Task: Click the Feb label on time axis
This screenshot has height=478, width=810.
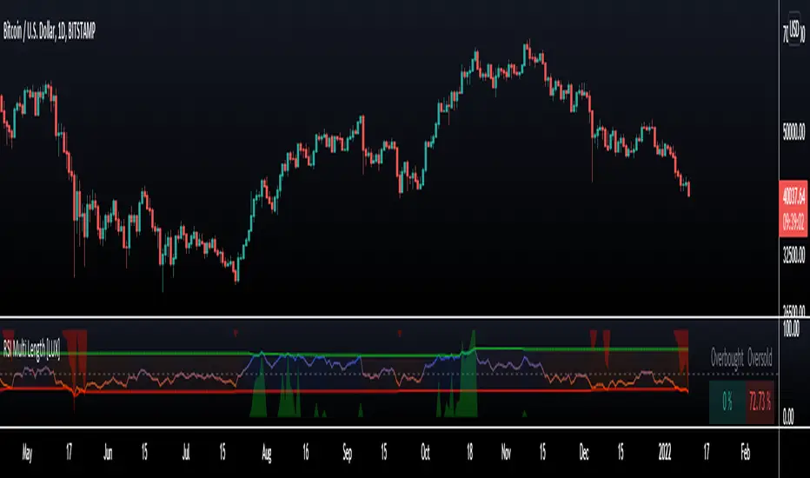Action: pos(746,453)
